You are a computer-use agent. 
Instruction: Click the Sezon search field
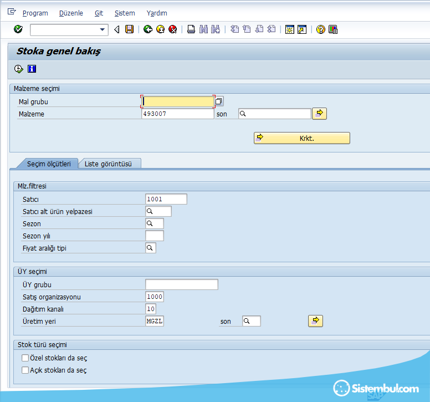coord(155,223)
